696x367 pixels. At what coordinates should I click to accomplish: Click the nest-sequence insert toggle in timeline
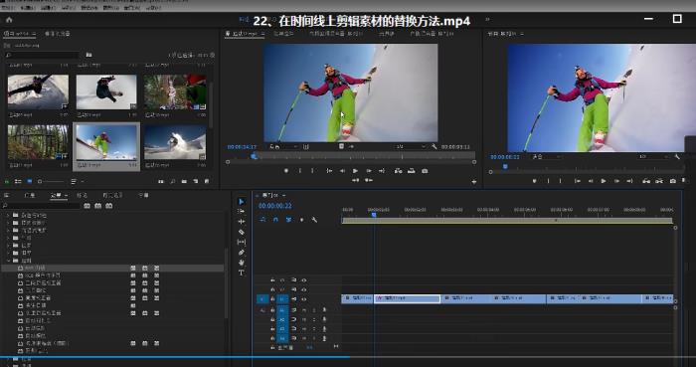click(262, 220)
